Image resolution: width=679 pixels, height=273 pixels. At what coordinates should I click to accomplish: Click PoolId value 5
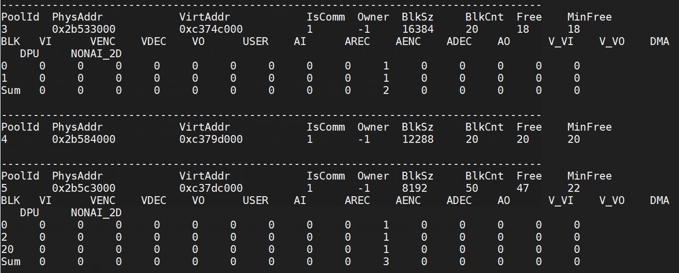point(4,188)
